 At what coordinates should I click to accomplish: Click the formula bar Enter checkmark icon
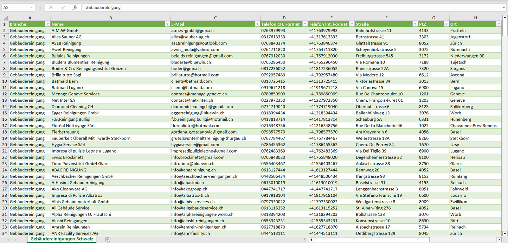click(x=63, y=7)
